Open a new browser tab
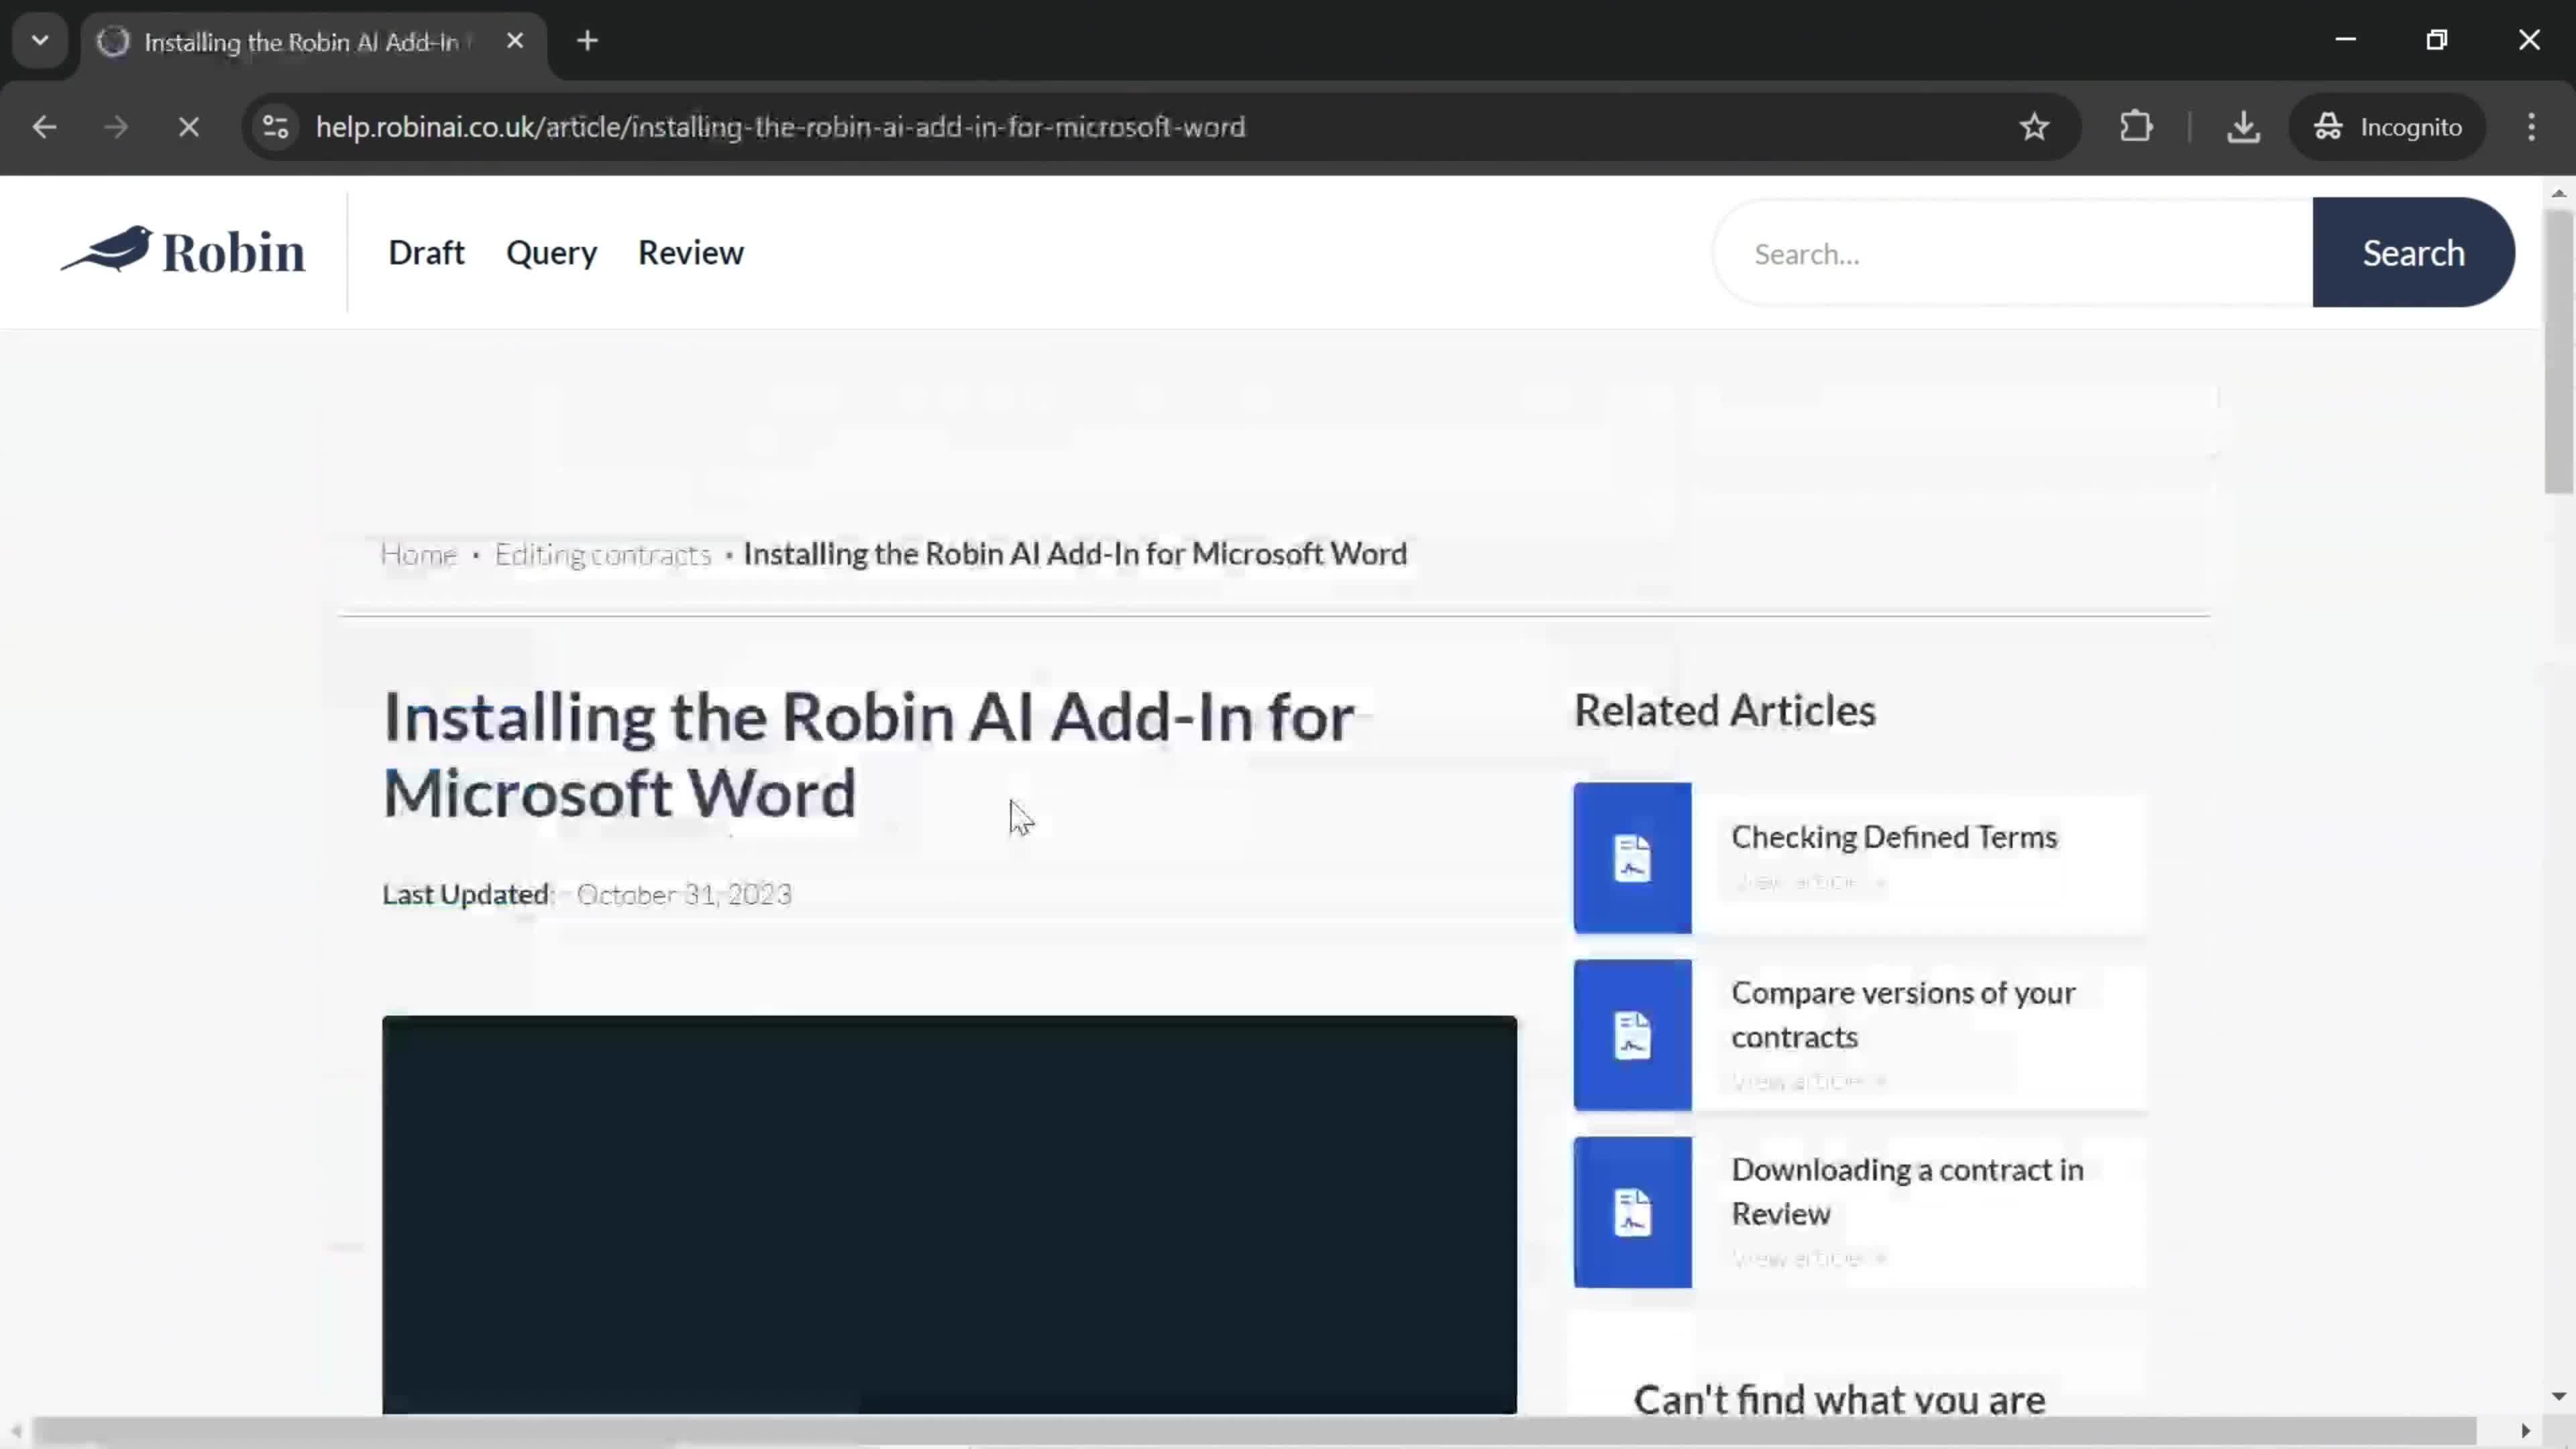The height and width of the screenshot is (1449, 2576). (x=588, y=41)
